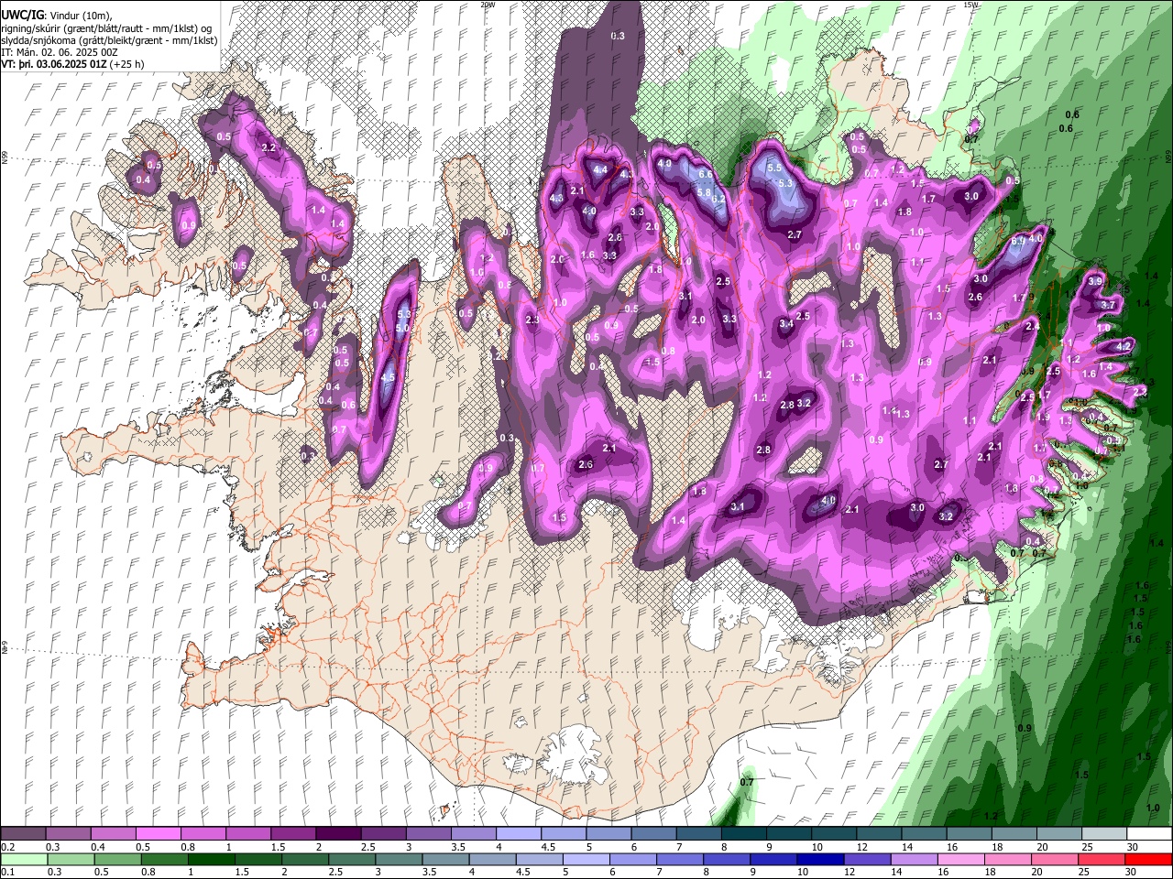Choose the dark green swatch between 1 and 1.5
The height and width of the screenshot is (879, 1173).
pos(213,860)
